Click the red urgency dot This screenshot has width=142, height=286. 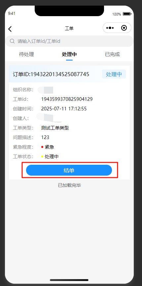coord(42,147)
